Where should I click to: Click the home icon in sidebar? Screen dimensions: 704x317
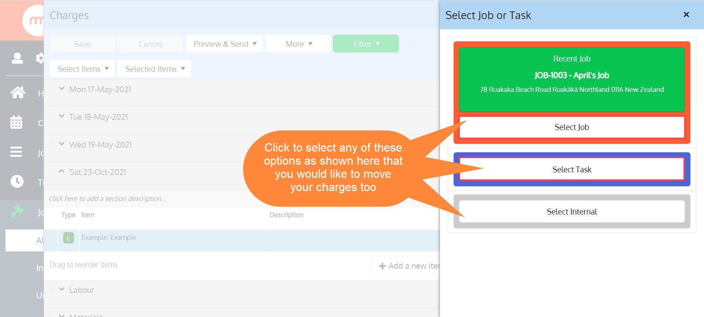[18, 92]
